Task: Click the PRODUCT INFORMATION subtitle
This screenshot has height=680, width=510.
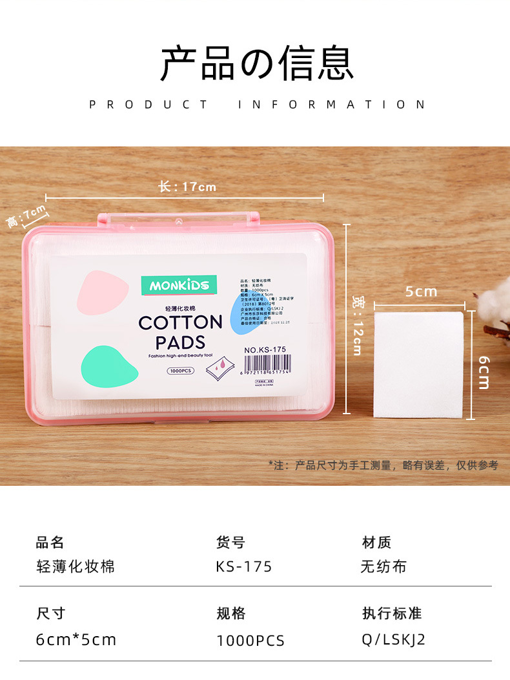Action: click(x=258, y=105)
